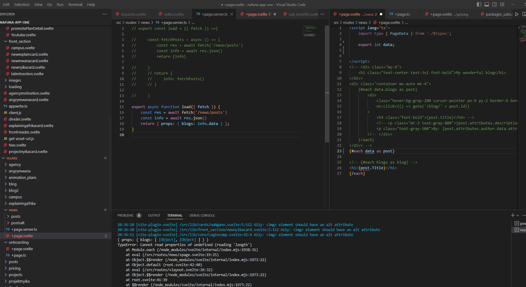Open talentsection.svelte file
The image size is (526, 287).
27,74
